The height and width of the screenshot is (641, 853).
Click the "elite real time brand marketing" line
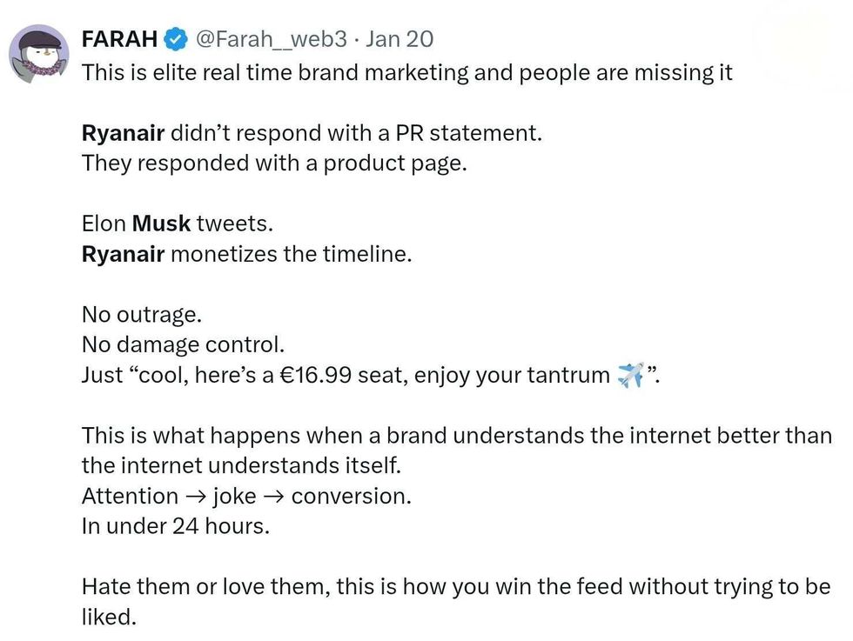(406, 72)
